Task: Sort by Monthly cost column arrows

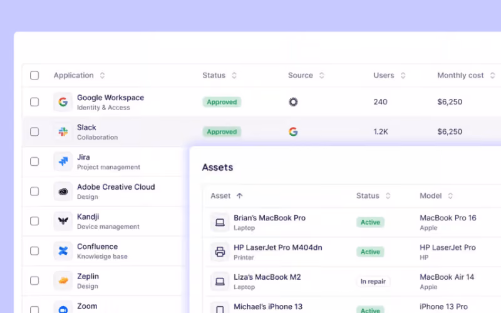Action: 492,75
